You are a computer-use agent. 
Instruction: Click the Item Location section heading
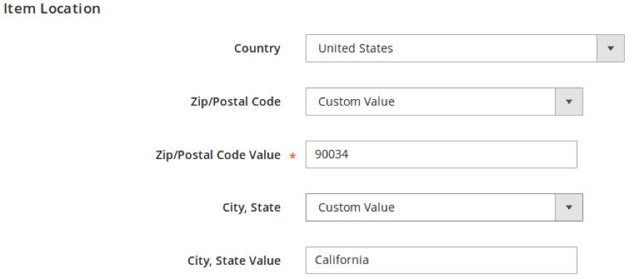[x=51, y=9]
